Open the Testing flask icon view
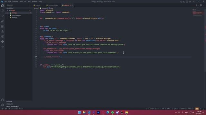206x115 pixels. tap(3, 31)
